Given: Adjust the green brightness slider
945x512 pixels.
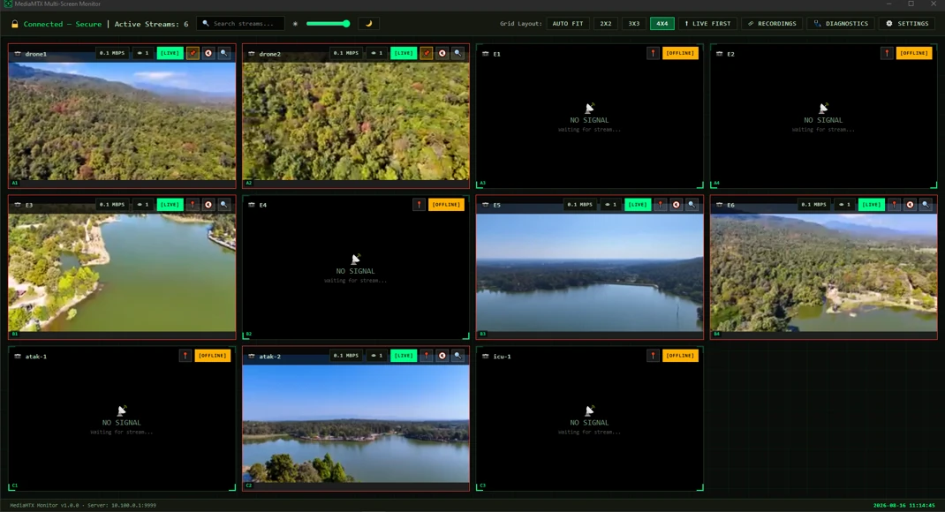Looking at the screenshot, I should pos(328,24).
